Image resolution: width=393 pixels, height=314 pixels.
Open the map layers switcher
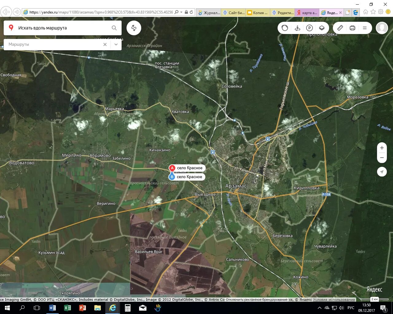coord(322,28)
